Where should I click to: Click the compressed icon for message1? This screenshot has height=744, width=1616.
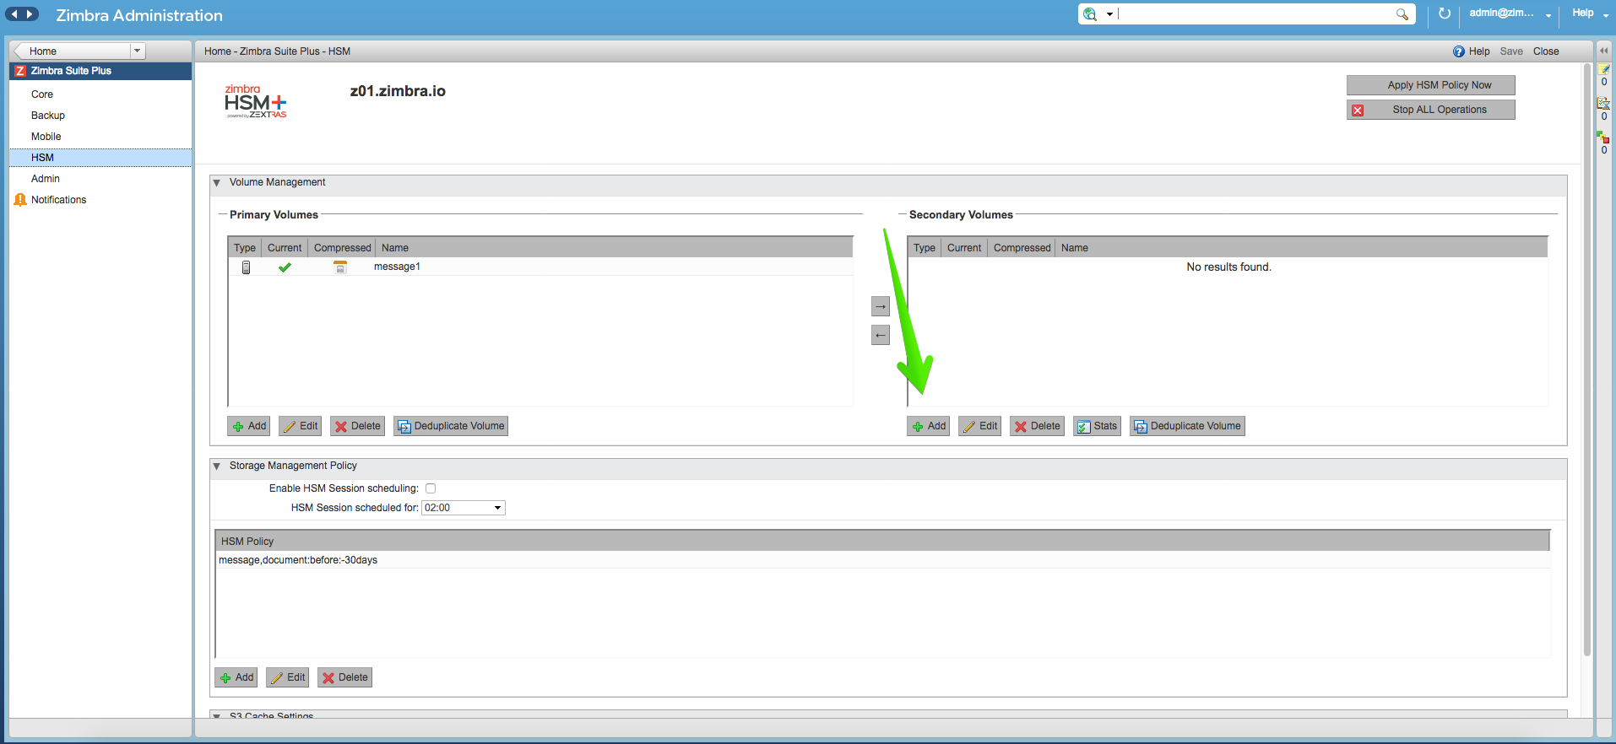click(x=340, y=267)
